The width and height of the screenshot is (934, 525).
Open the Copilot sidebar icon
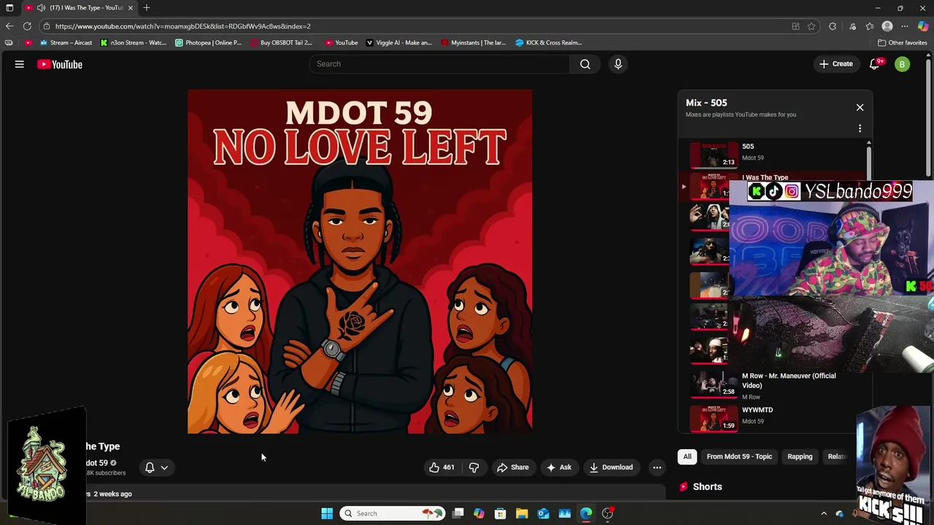923,26
